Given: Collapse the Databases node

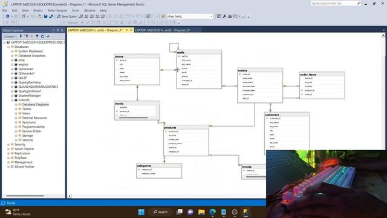Looking at the screenshot, I should point(8,47).
